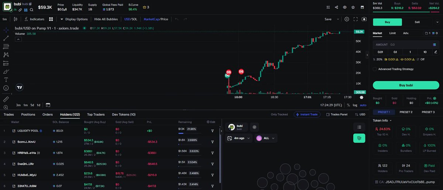
Task: Switch to the Positions tab
Action: [x=28, y=115]
